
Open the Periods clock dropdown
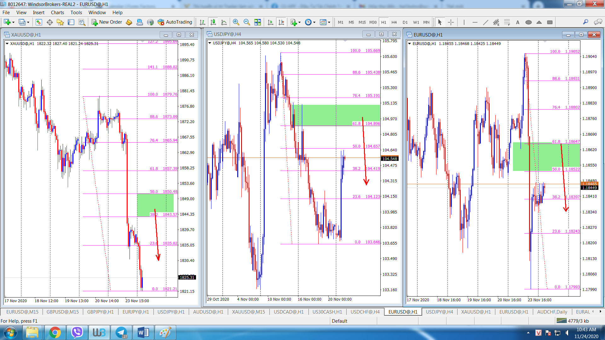pos(310,22)
